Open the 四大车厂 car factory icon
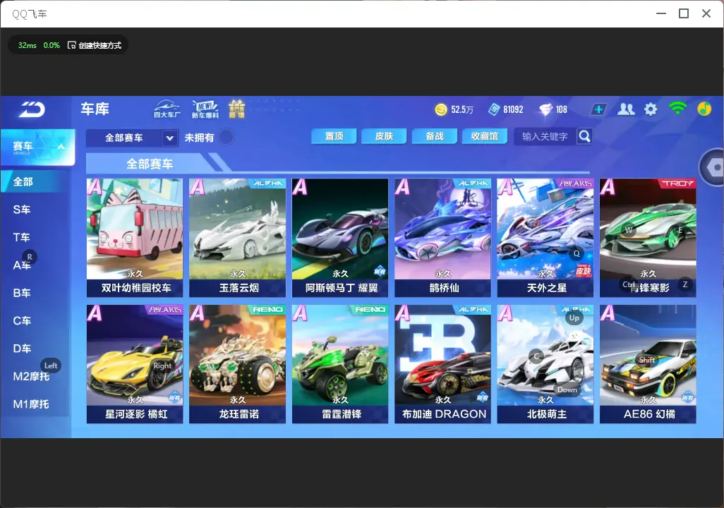This screenshot has width=724, height=508. [x=167, y=109]
